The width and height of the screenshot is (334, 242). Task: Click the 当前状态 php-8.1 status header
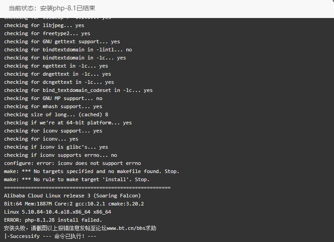[x=52, y=8]
